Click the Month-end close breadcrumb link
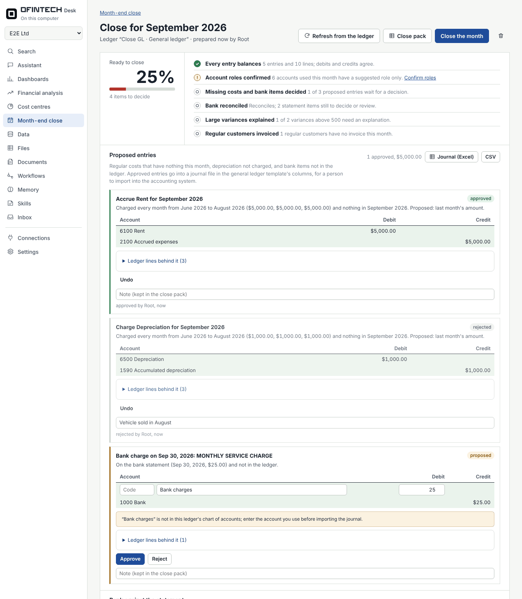This screenshot has height=599, width=522. 120,13
